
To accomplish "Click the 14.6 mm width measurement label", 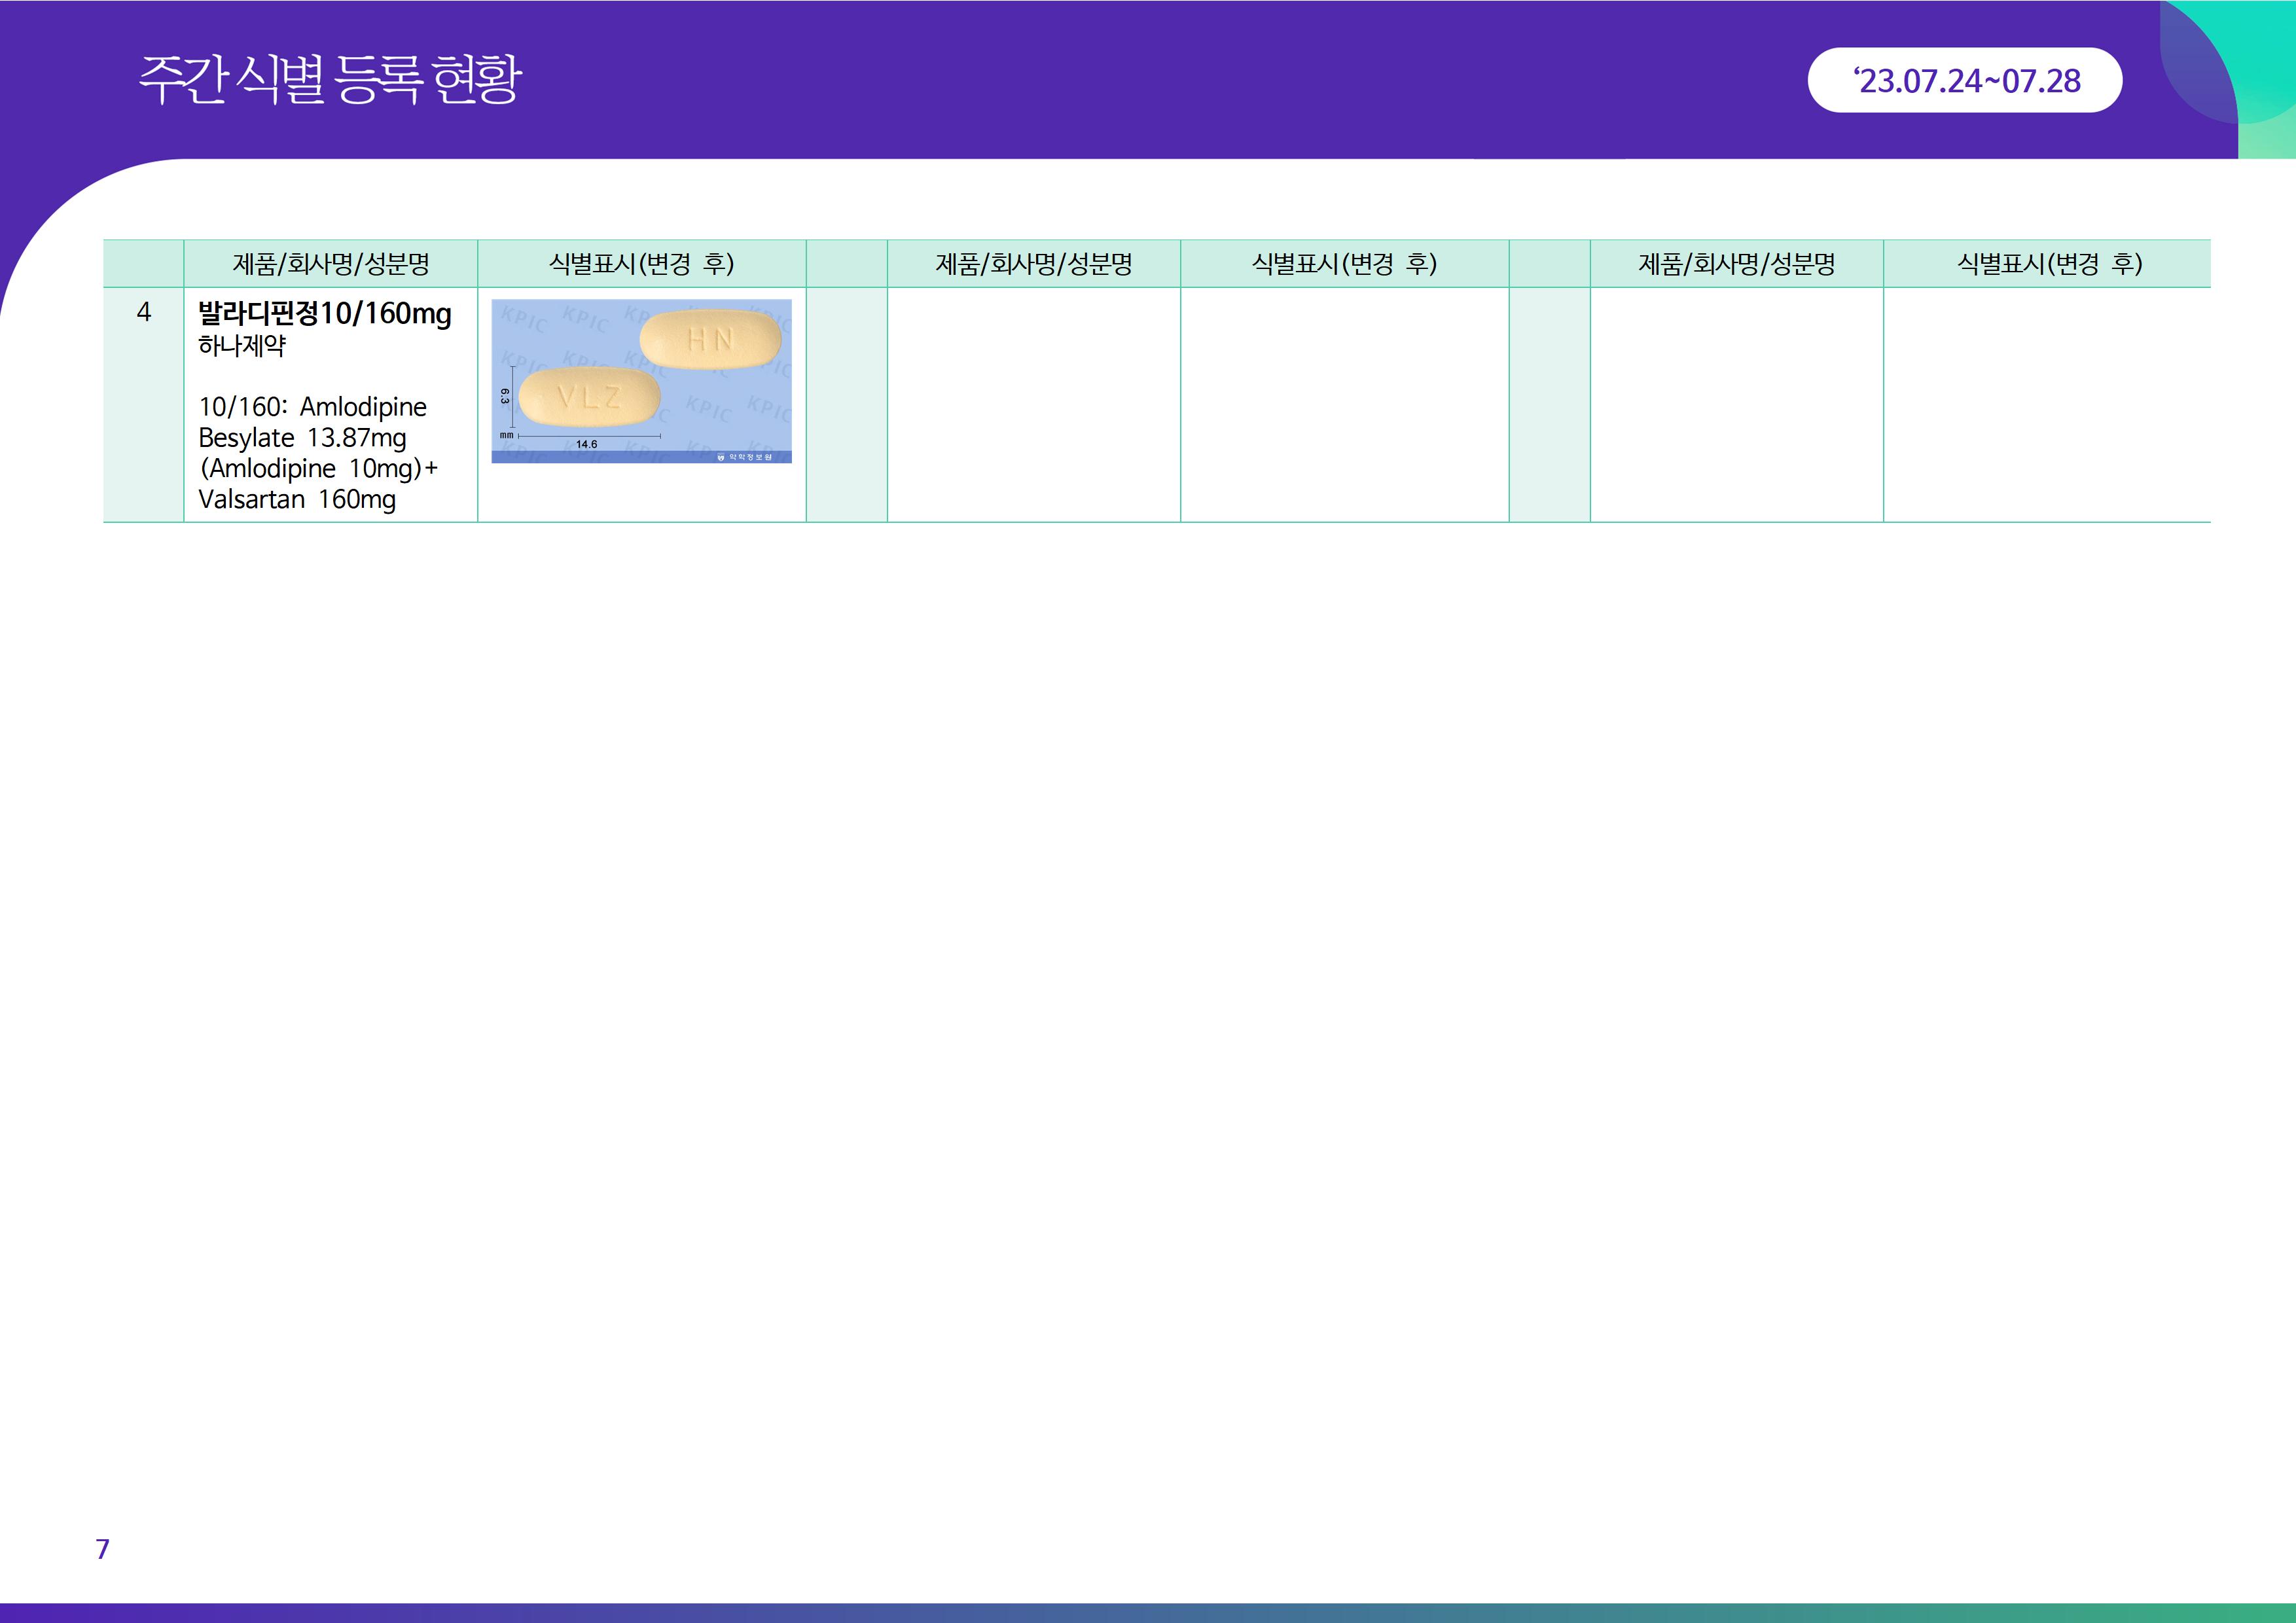I will point(587,444).
